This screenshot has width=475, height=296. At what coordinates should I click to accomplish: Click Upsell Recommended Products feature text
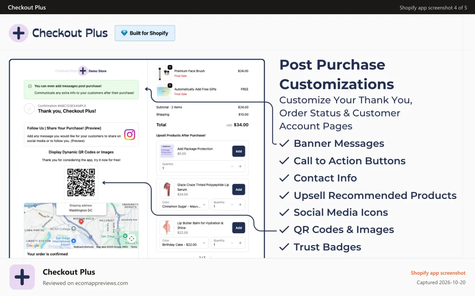tap(375, 195)
